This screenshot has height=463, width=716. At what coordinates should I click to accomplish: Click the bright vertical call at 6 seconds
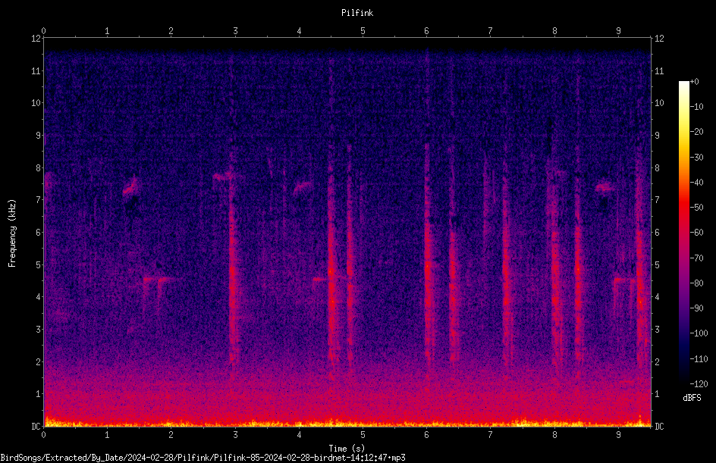click(x=428, y=255)
